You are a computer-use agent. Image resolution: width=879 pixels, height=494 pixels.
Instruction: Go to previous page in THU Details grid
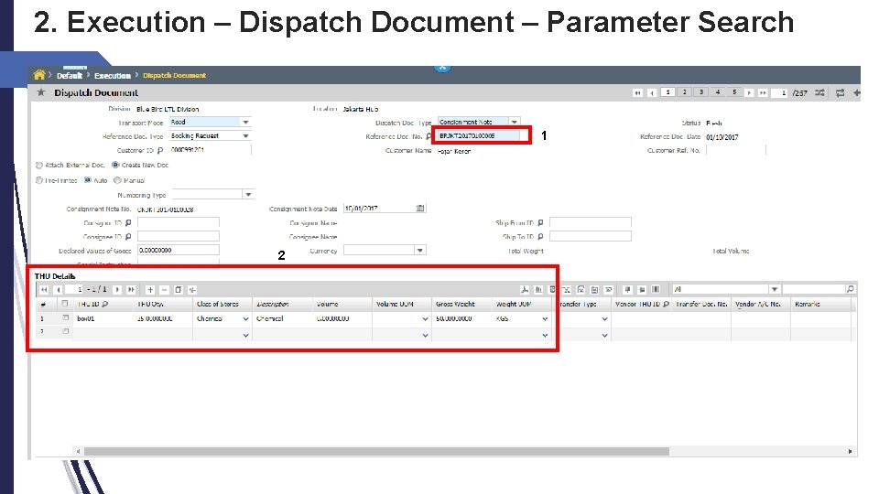tap(59, 290)
